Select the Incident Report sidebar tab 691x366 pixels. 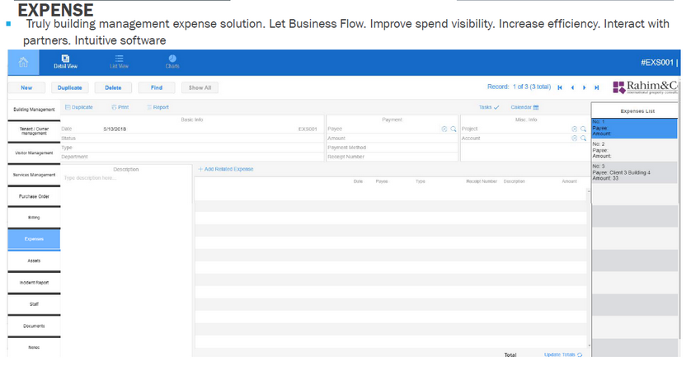pos(34,283)
